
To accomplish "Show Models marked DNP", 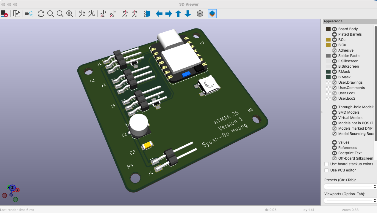I will (x=334, y=128).
